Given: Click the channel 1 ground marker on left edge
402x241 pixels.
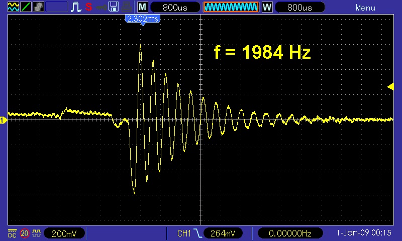Looking at the screenshot, I should (4, 120).
